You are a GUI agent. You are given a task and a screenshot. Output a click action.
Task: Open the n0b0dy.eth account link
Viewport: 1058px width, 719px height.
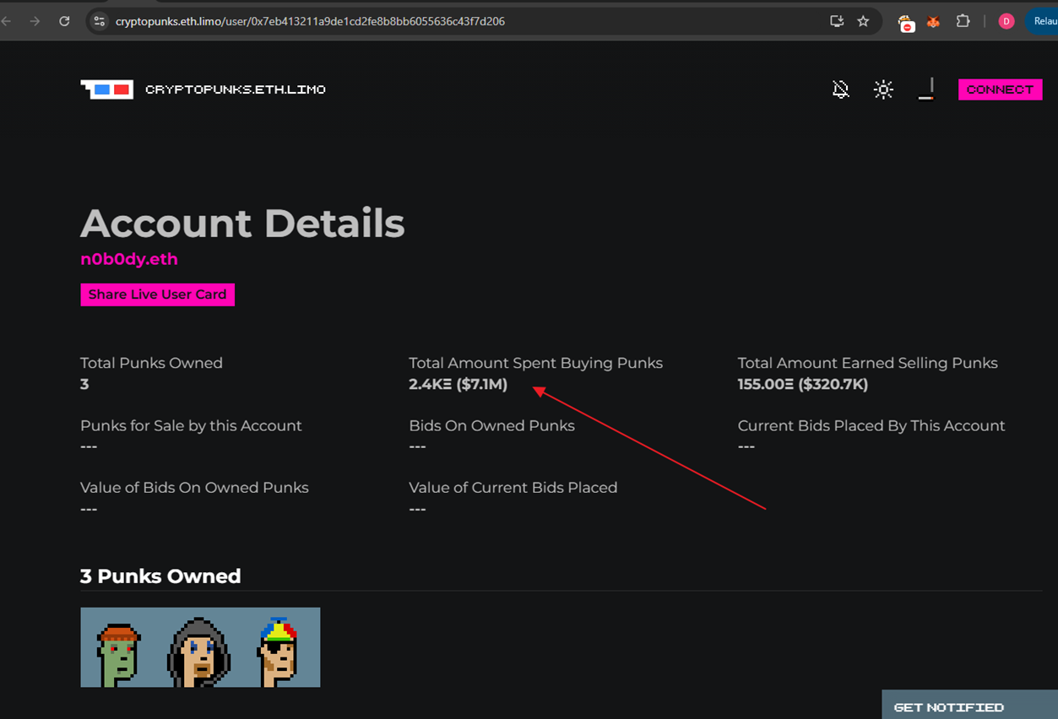129,259
